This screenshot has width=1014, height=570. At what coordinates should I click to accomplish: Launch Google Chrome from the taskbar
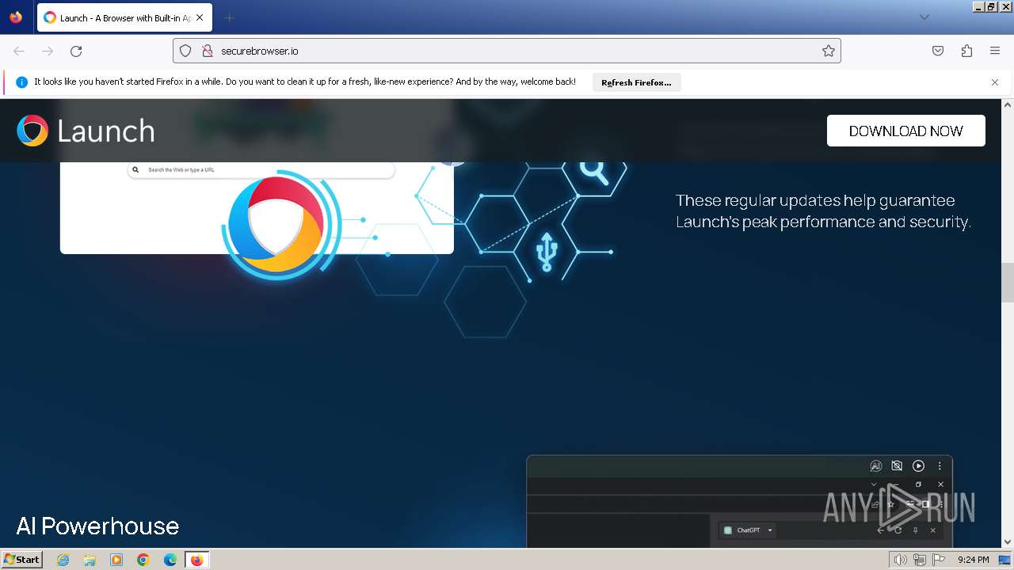[x=143, y=560]
